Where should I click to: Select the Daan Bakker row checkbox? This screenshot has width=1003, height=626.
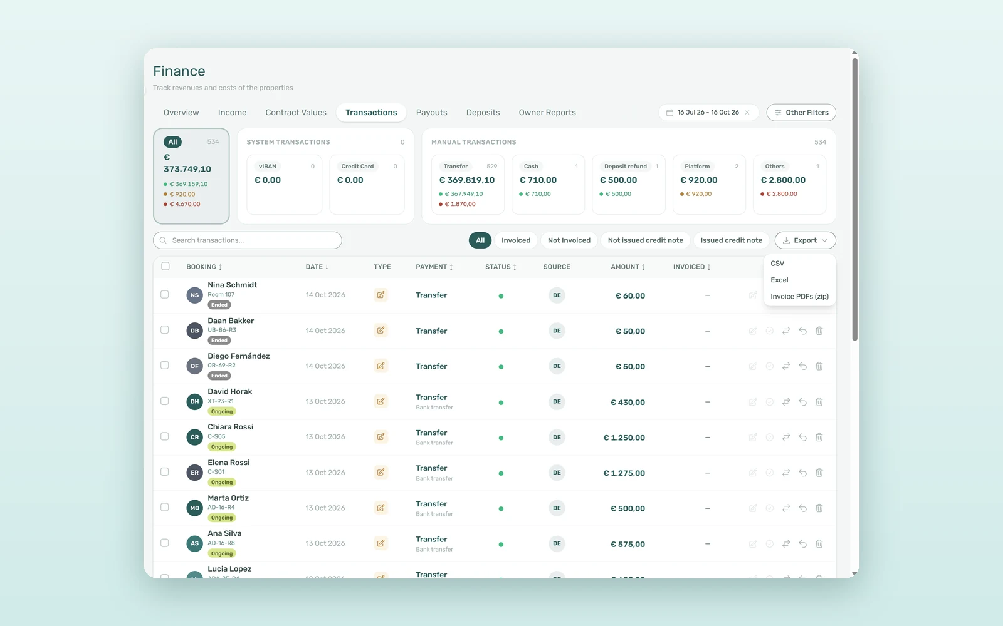click(165, 330)
